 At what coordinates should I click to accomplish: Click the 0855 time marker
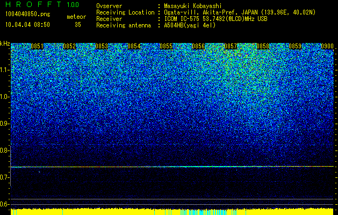pyautogui.click(x=166, y=46)
